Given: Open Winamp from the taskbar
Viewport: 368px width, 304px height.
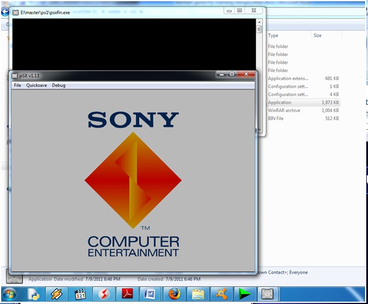Looking at the screenshot, I should click(x=57, y=294).
